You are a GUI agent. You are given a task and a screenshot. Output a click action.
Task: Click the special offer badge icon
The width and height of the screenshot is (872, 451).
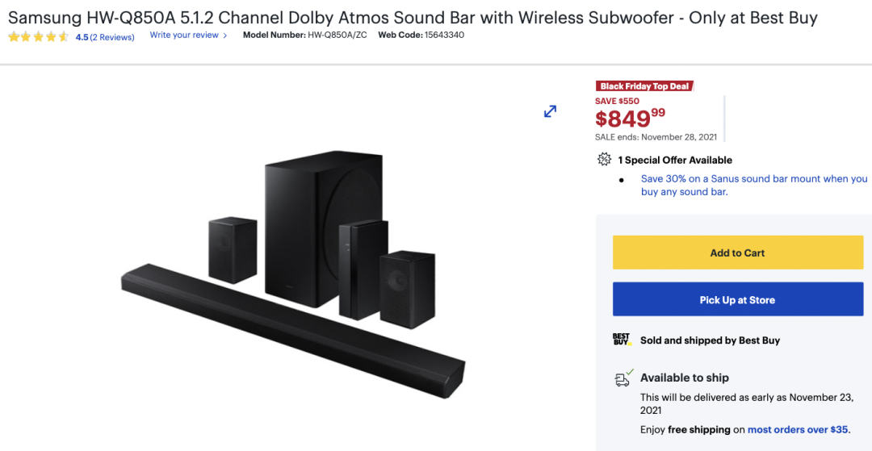(x=604, y=160)
